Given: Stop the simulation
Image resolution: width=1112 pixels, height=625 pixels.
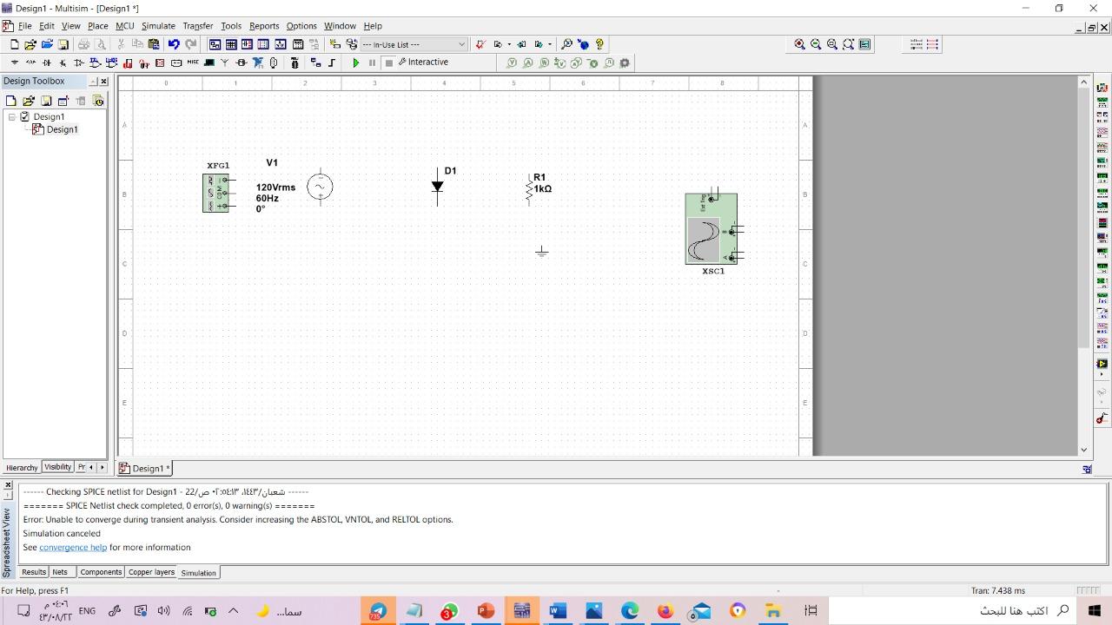Looking at the screenshot, I should [x=388, y=62].
